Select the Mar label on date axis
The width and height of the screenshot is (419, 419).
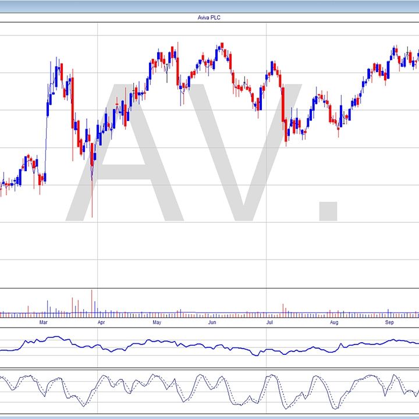tap(42, 321)
